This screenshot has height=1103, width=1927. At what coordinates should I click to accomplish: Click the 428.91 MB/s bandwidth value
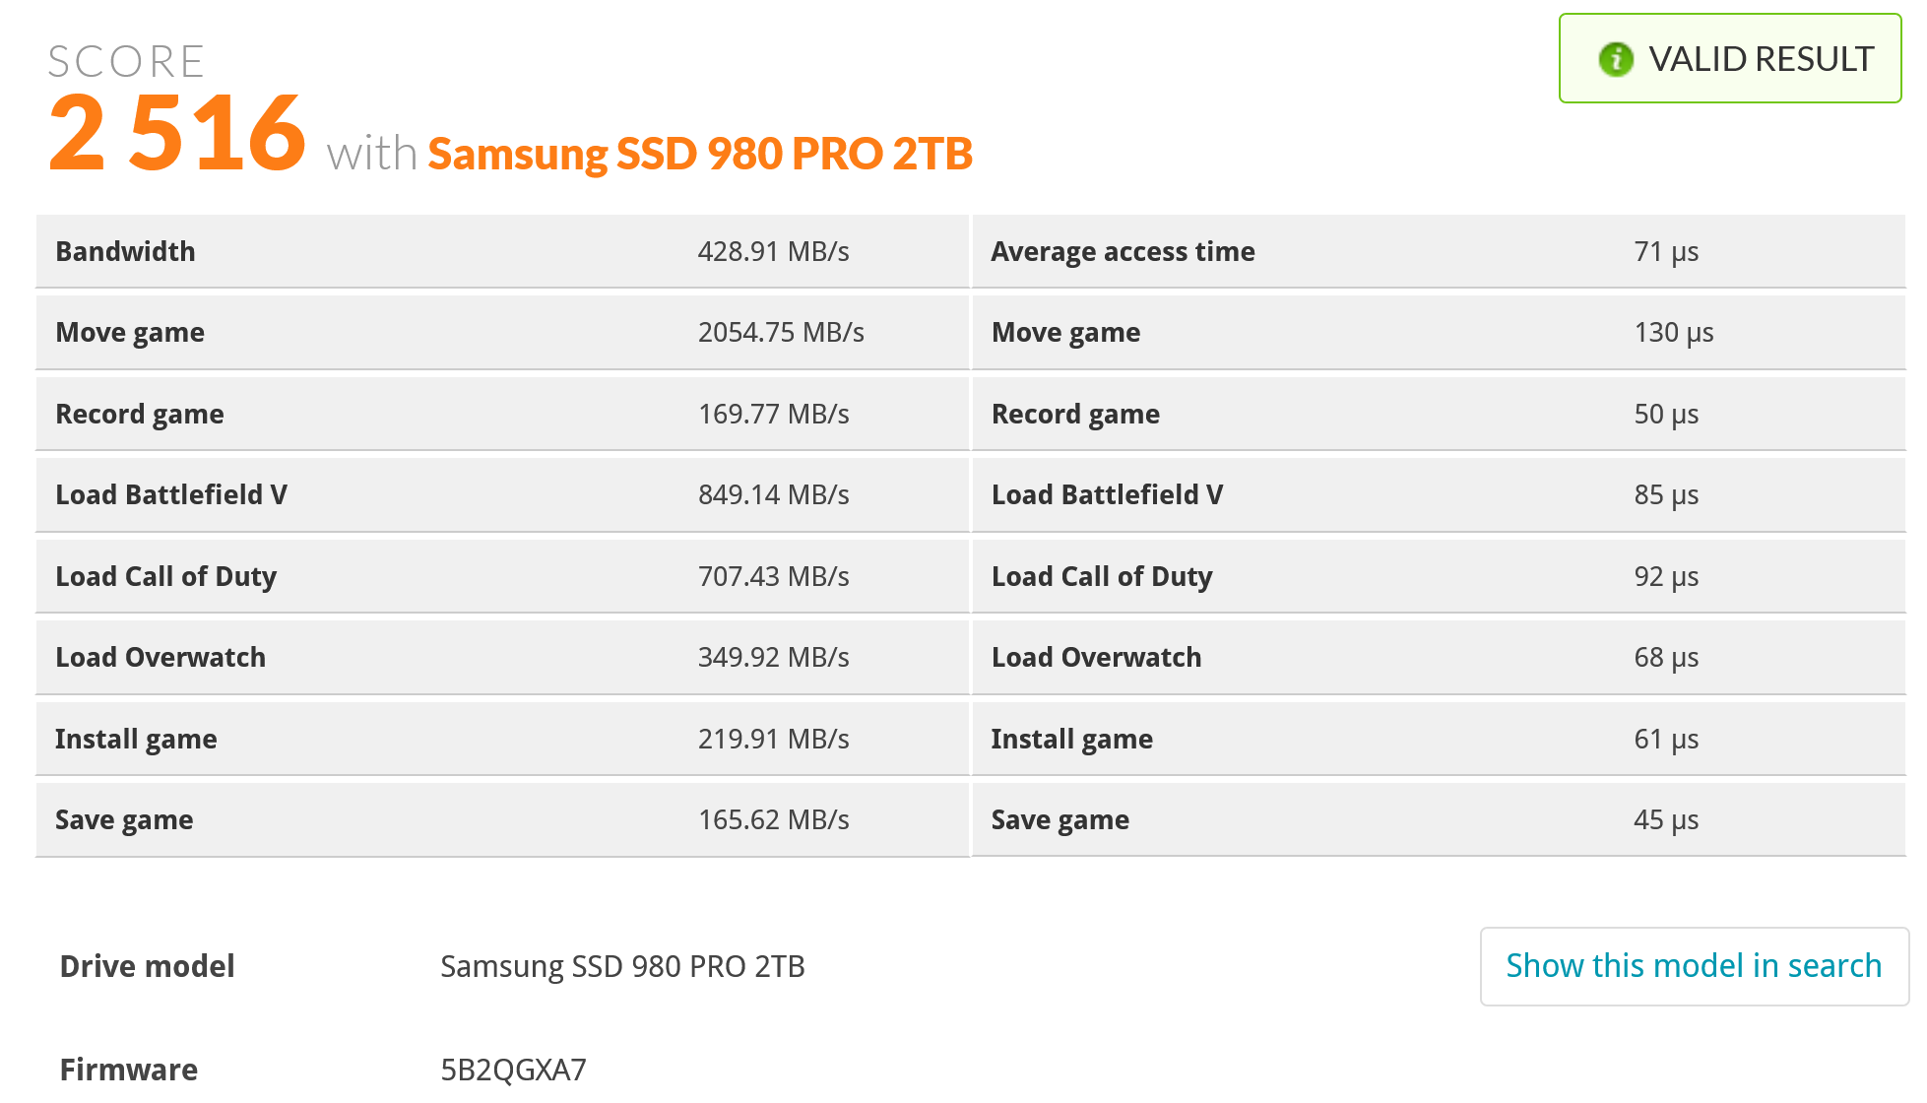point(773,251)
